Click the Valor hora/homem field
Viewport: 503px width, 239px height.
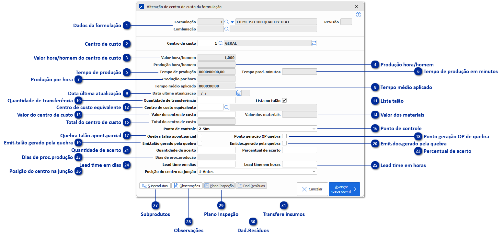pyautogui.click(x=216, y=58)
